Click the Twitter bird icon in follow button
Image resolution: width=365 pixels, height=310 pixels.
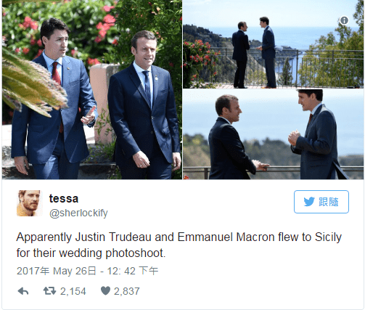[x=309, y=202]
